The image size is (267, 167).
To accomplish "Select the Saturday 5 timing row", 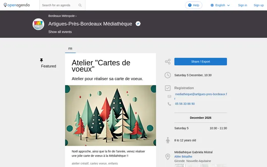I will coord(201,128).
